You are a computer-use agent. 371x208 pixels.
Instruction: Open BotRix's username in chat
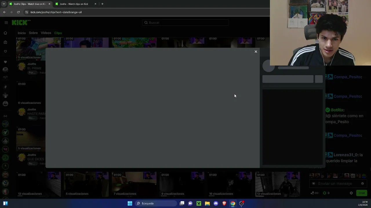(x=338, y=110)
